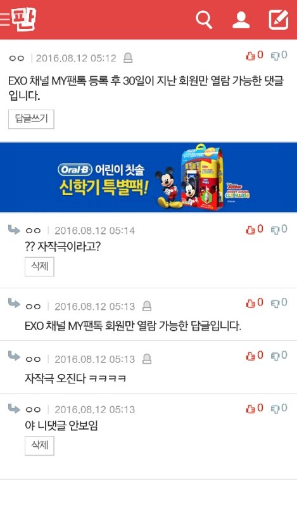This screenshot has height=507, width=297.
Task: Delete the 야 니댓글 안보임 reply
Action: (39, 446)
